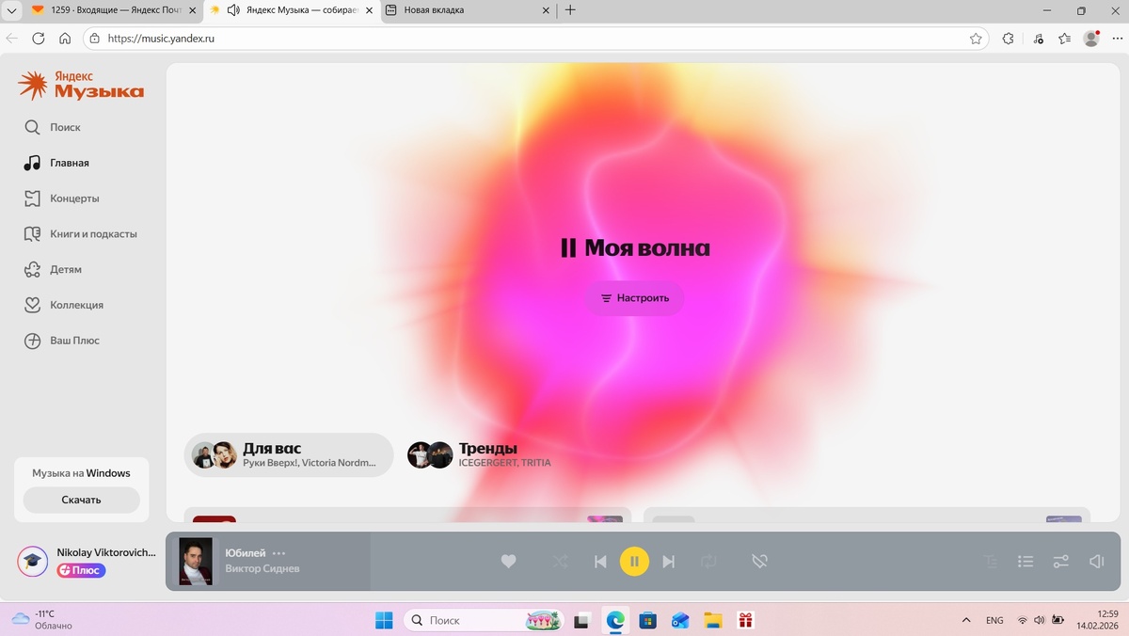Close the Новая вкладка tab
The image size is (1129, 636).
546,10
